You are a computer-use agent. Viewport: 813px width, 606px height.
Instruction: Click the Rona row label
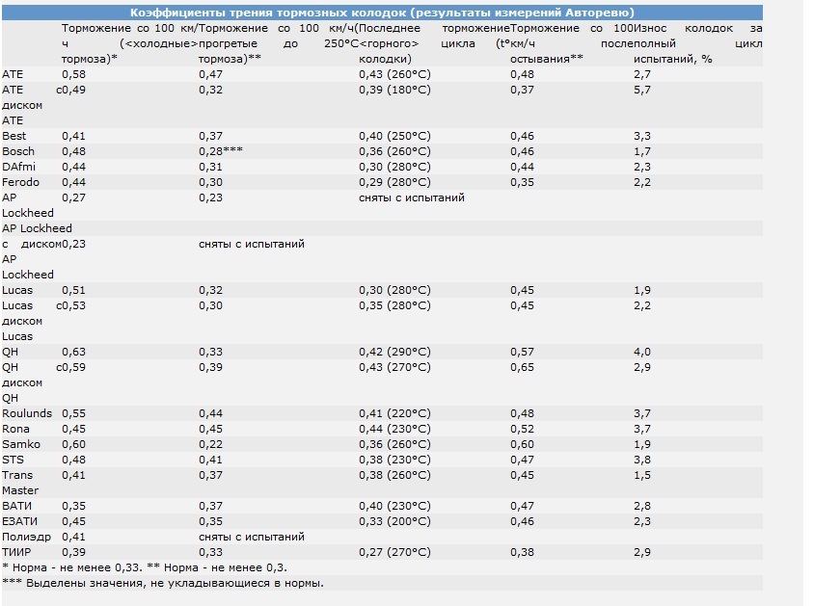click(16, 429)
